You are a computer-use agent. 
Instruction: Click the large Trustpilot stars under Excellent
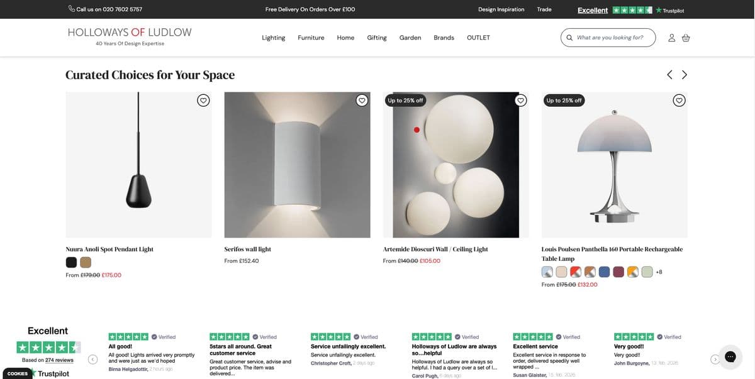coord(48,347)
